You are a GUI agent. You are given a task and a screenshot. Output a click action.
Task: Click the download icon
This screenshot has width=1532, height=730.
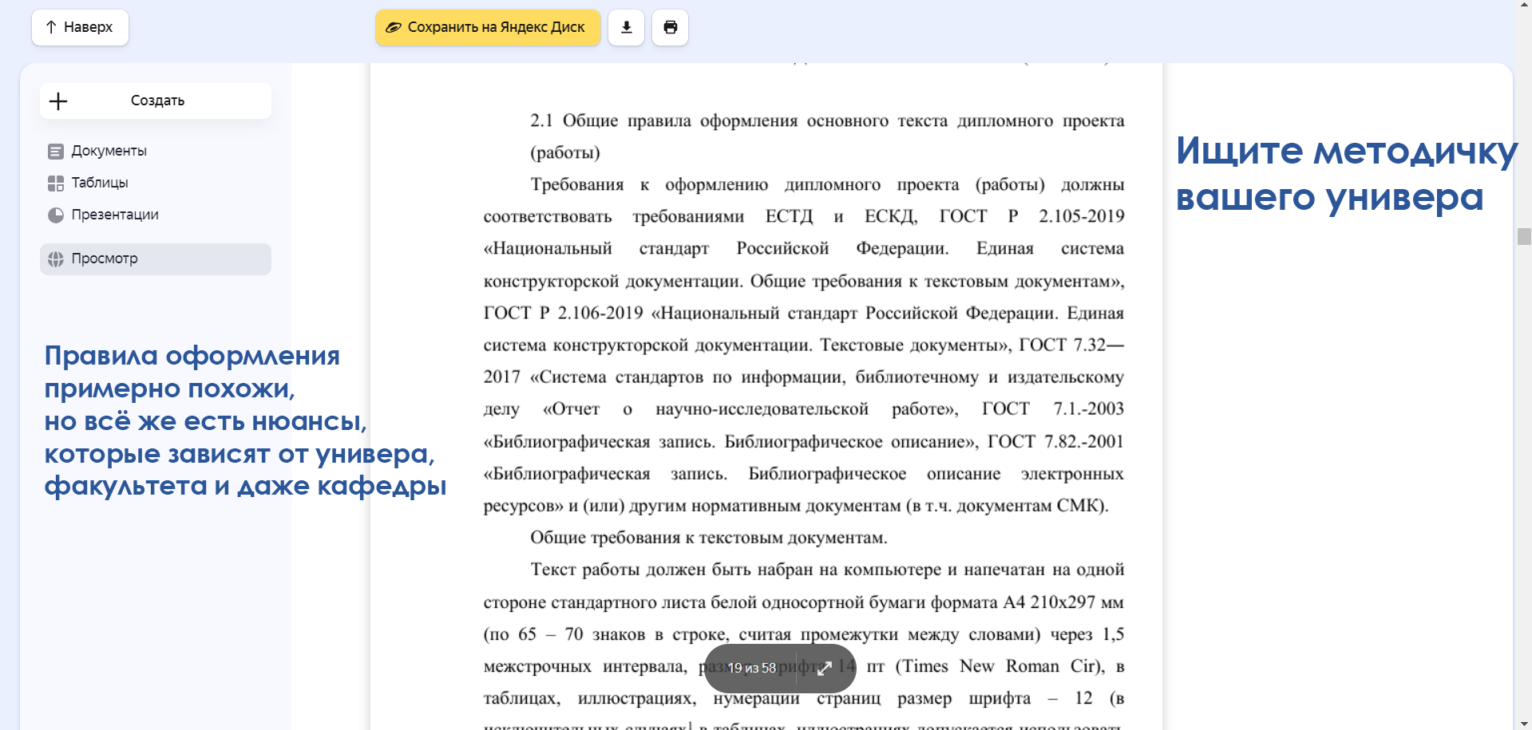[x=627, y=27]
